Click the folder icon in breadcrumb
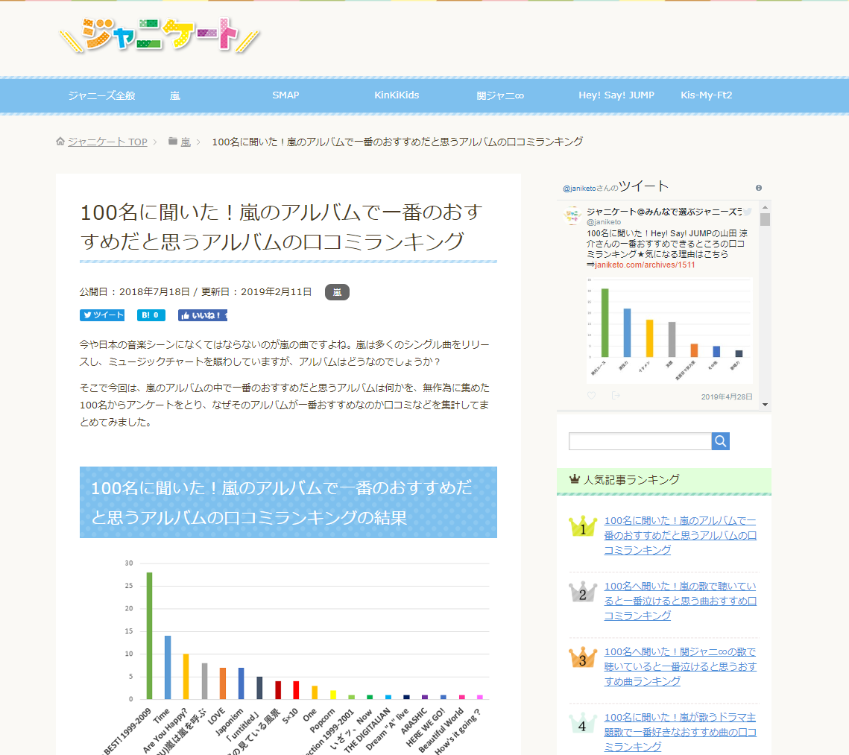Viewport: 849px width, 755px height. (173, 142)
